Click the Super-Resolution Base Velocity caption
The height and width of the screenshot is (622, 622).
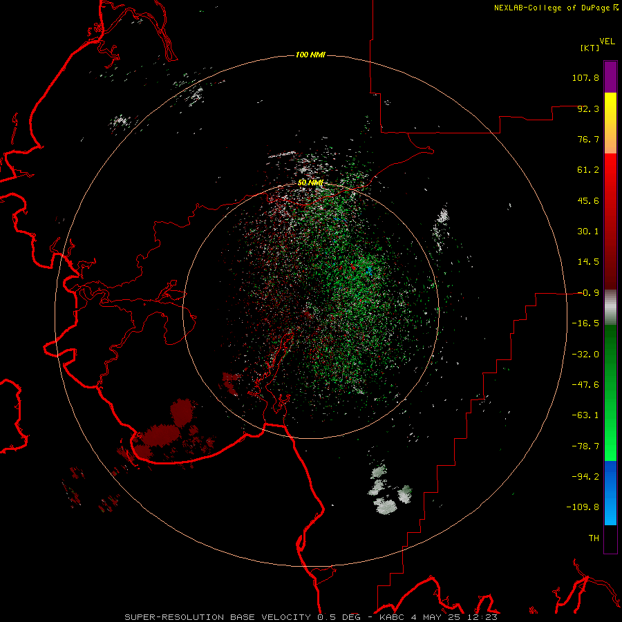tap(311, 617)
